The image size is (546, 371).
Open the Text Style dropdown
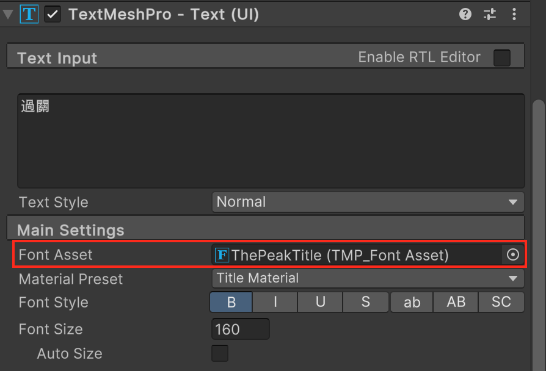pos(368,202)
